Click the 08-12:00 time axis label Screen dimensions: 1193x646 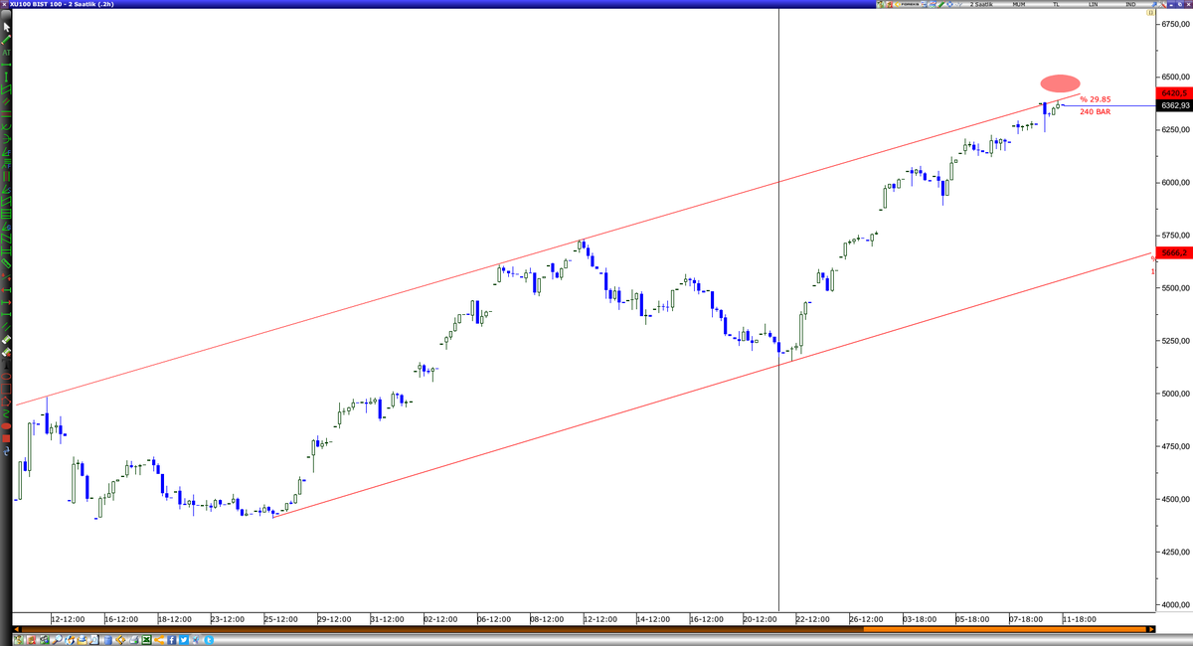[x=548, y=619]
